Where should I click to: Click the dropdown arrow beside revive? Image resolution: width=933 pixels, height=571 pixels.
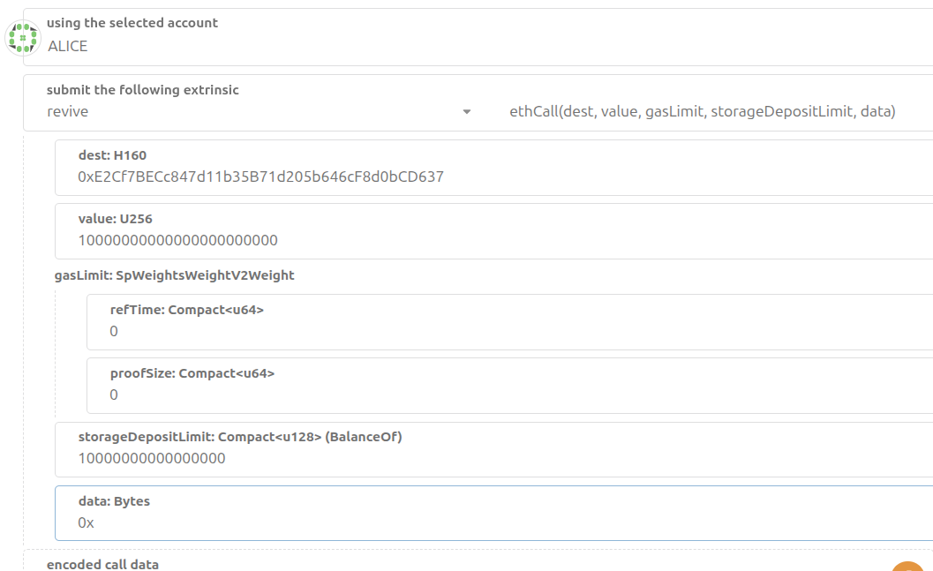point(466,112)
